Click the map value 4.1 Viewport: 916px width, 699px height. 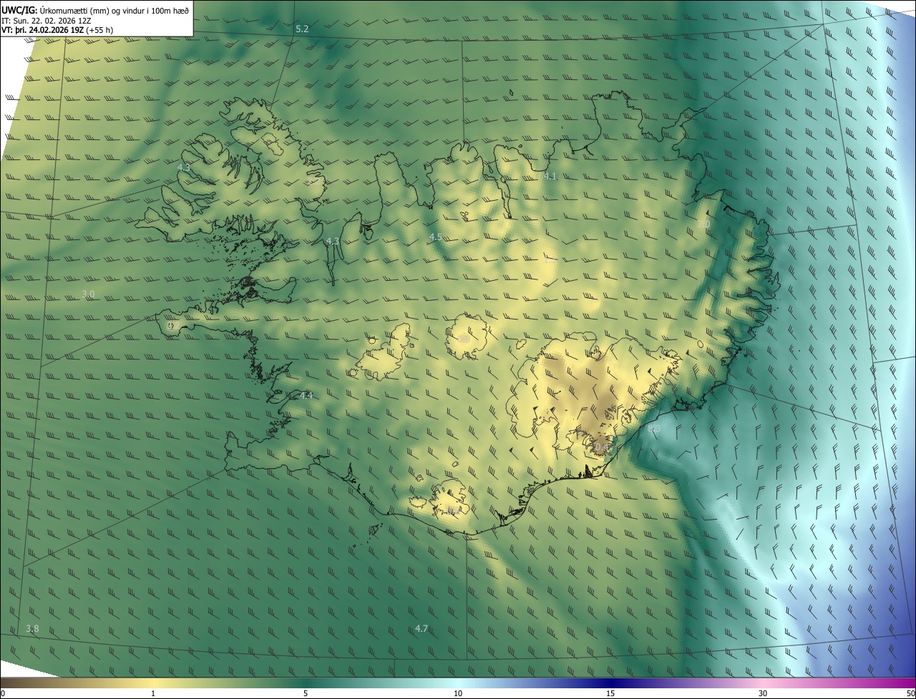[550, 176]
